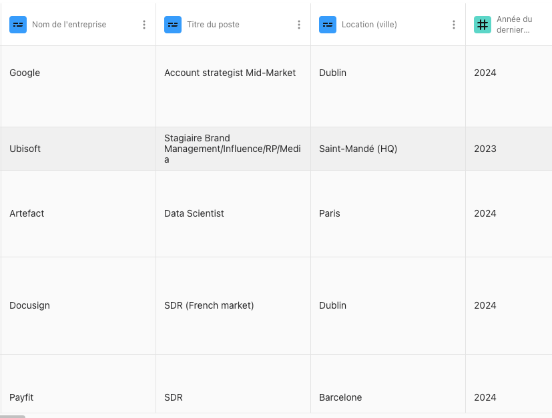This screenshot has height=418, width=552.
Task: Click the Account strategist Mid-Market cell
Action: pyautogui.click(x=230, y=73)
